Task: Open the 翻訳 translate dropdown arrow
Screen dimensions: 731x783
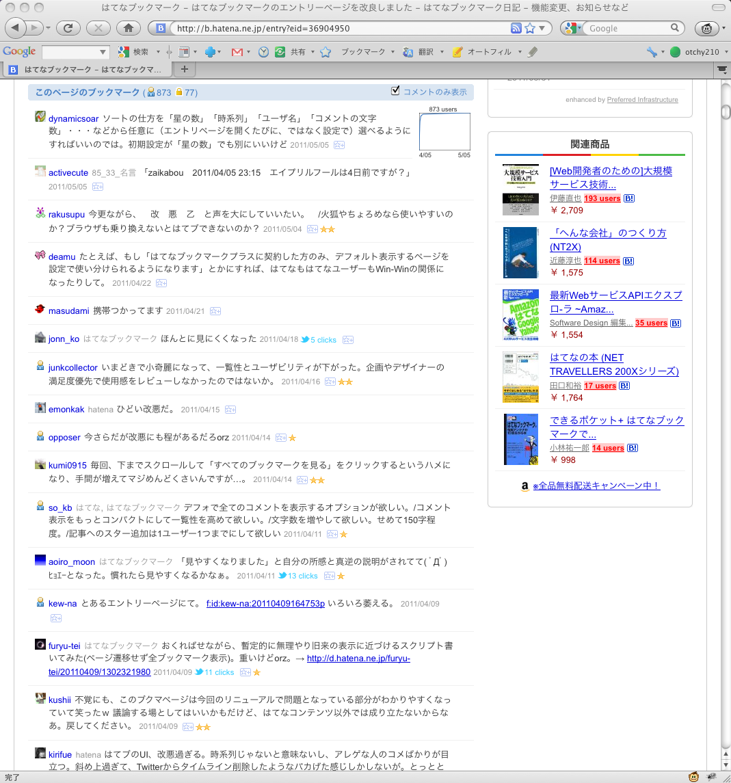Action: point(442,52)
